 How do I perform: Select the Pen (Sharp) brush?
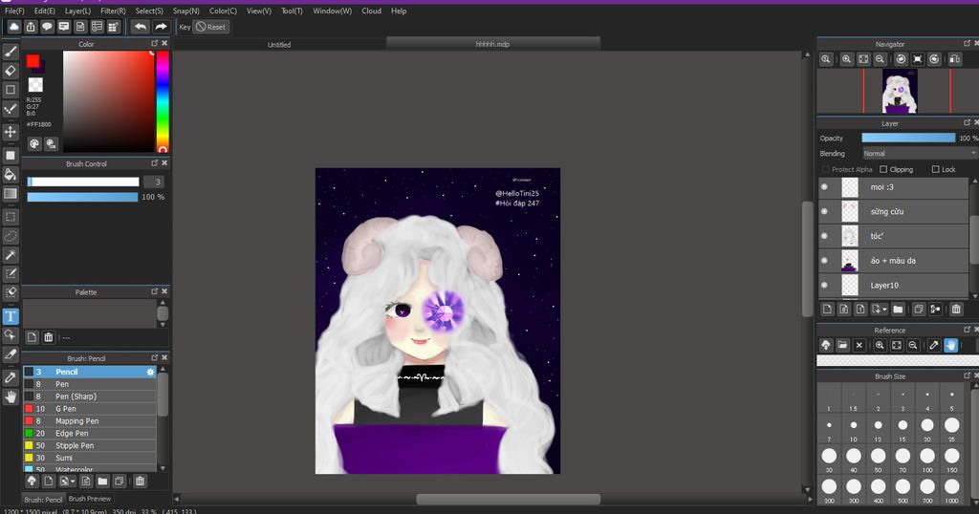click(x=90, y=396)
